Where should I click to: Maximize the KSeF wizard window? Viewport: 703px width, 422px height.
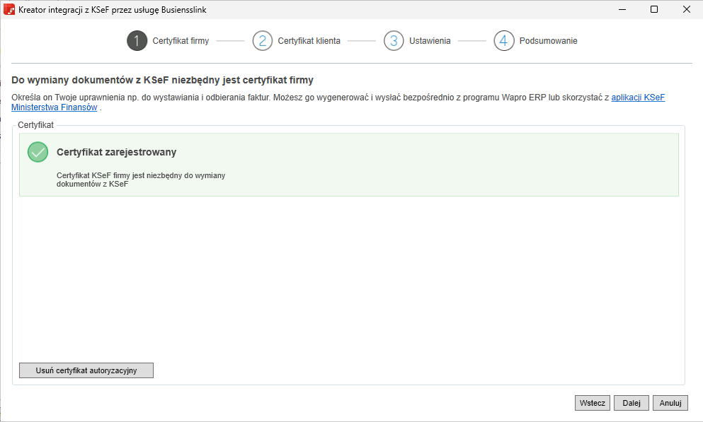click(654, 10)
